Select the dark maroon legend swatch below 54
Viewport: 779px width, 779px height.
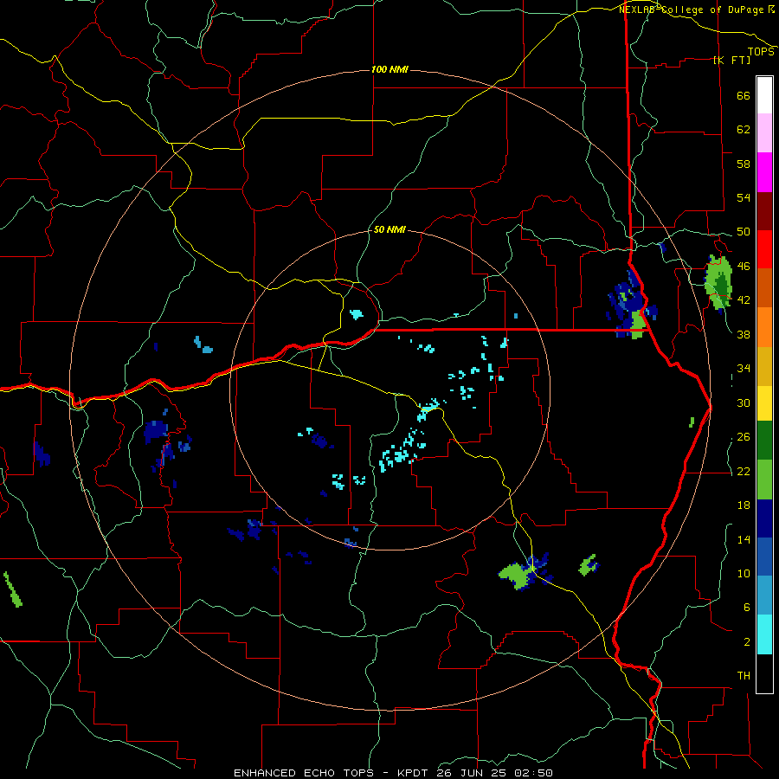coord(764,210)
